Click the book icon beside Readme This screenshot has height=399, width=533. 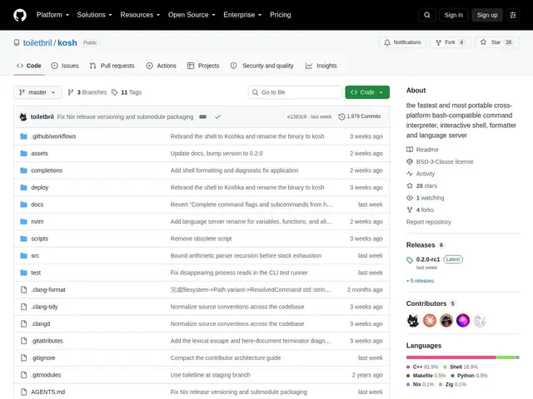tap(410, 150)
